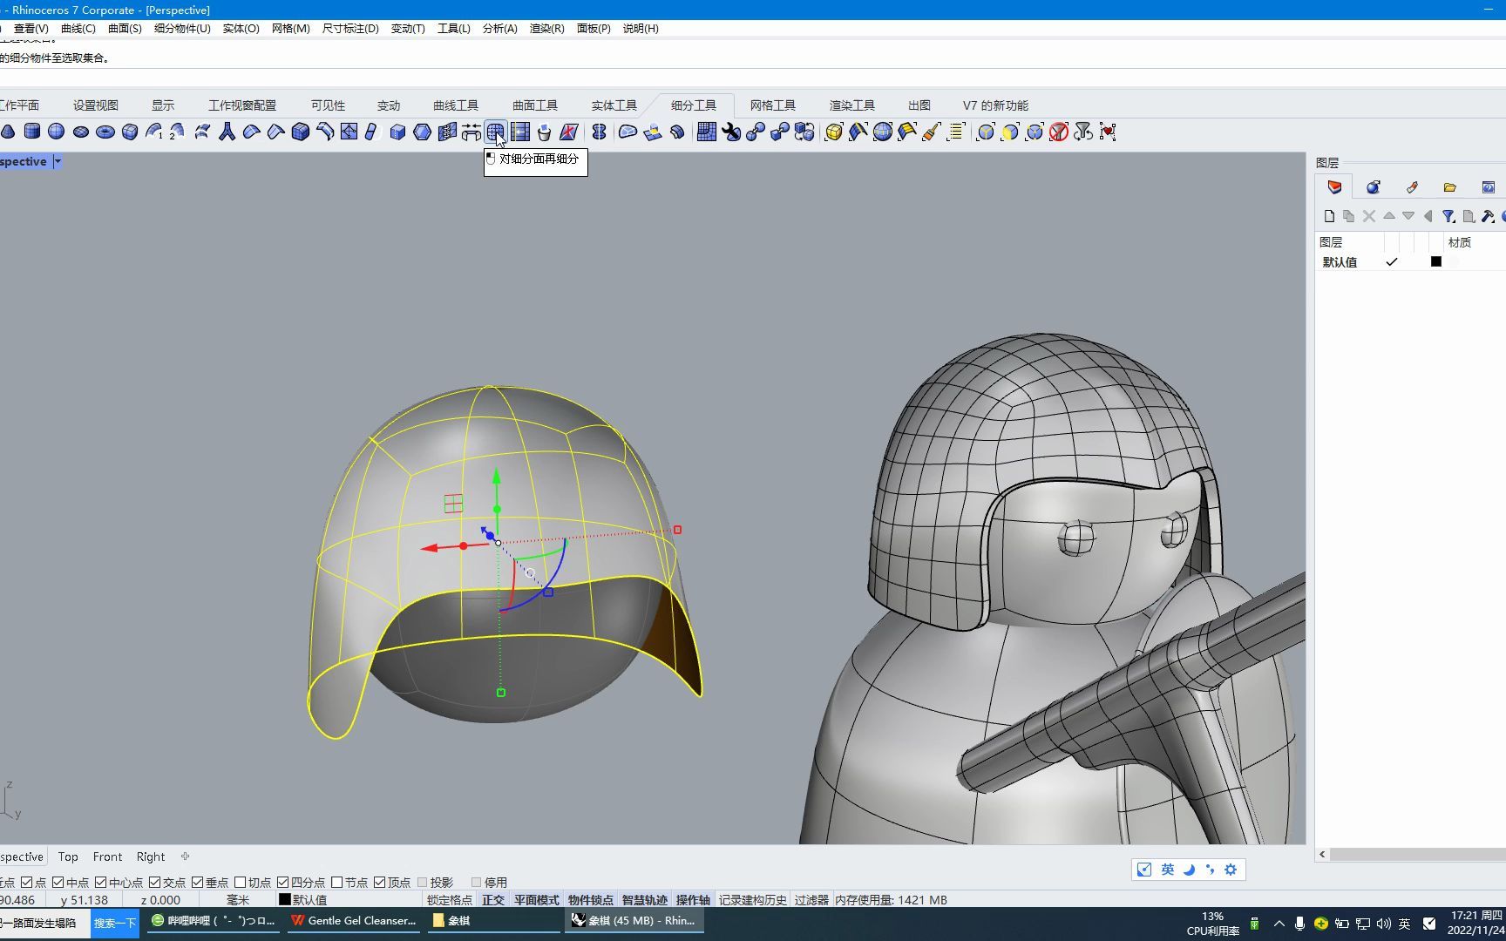Screen dimensions: 1506x941
Task: Open the materials panel sphere icon
Action: 1373,187
